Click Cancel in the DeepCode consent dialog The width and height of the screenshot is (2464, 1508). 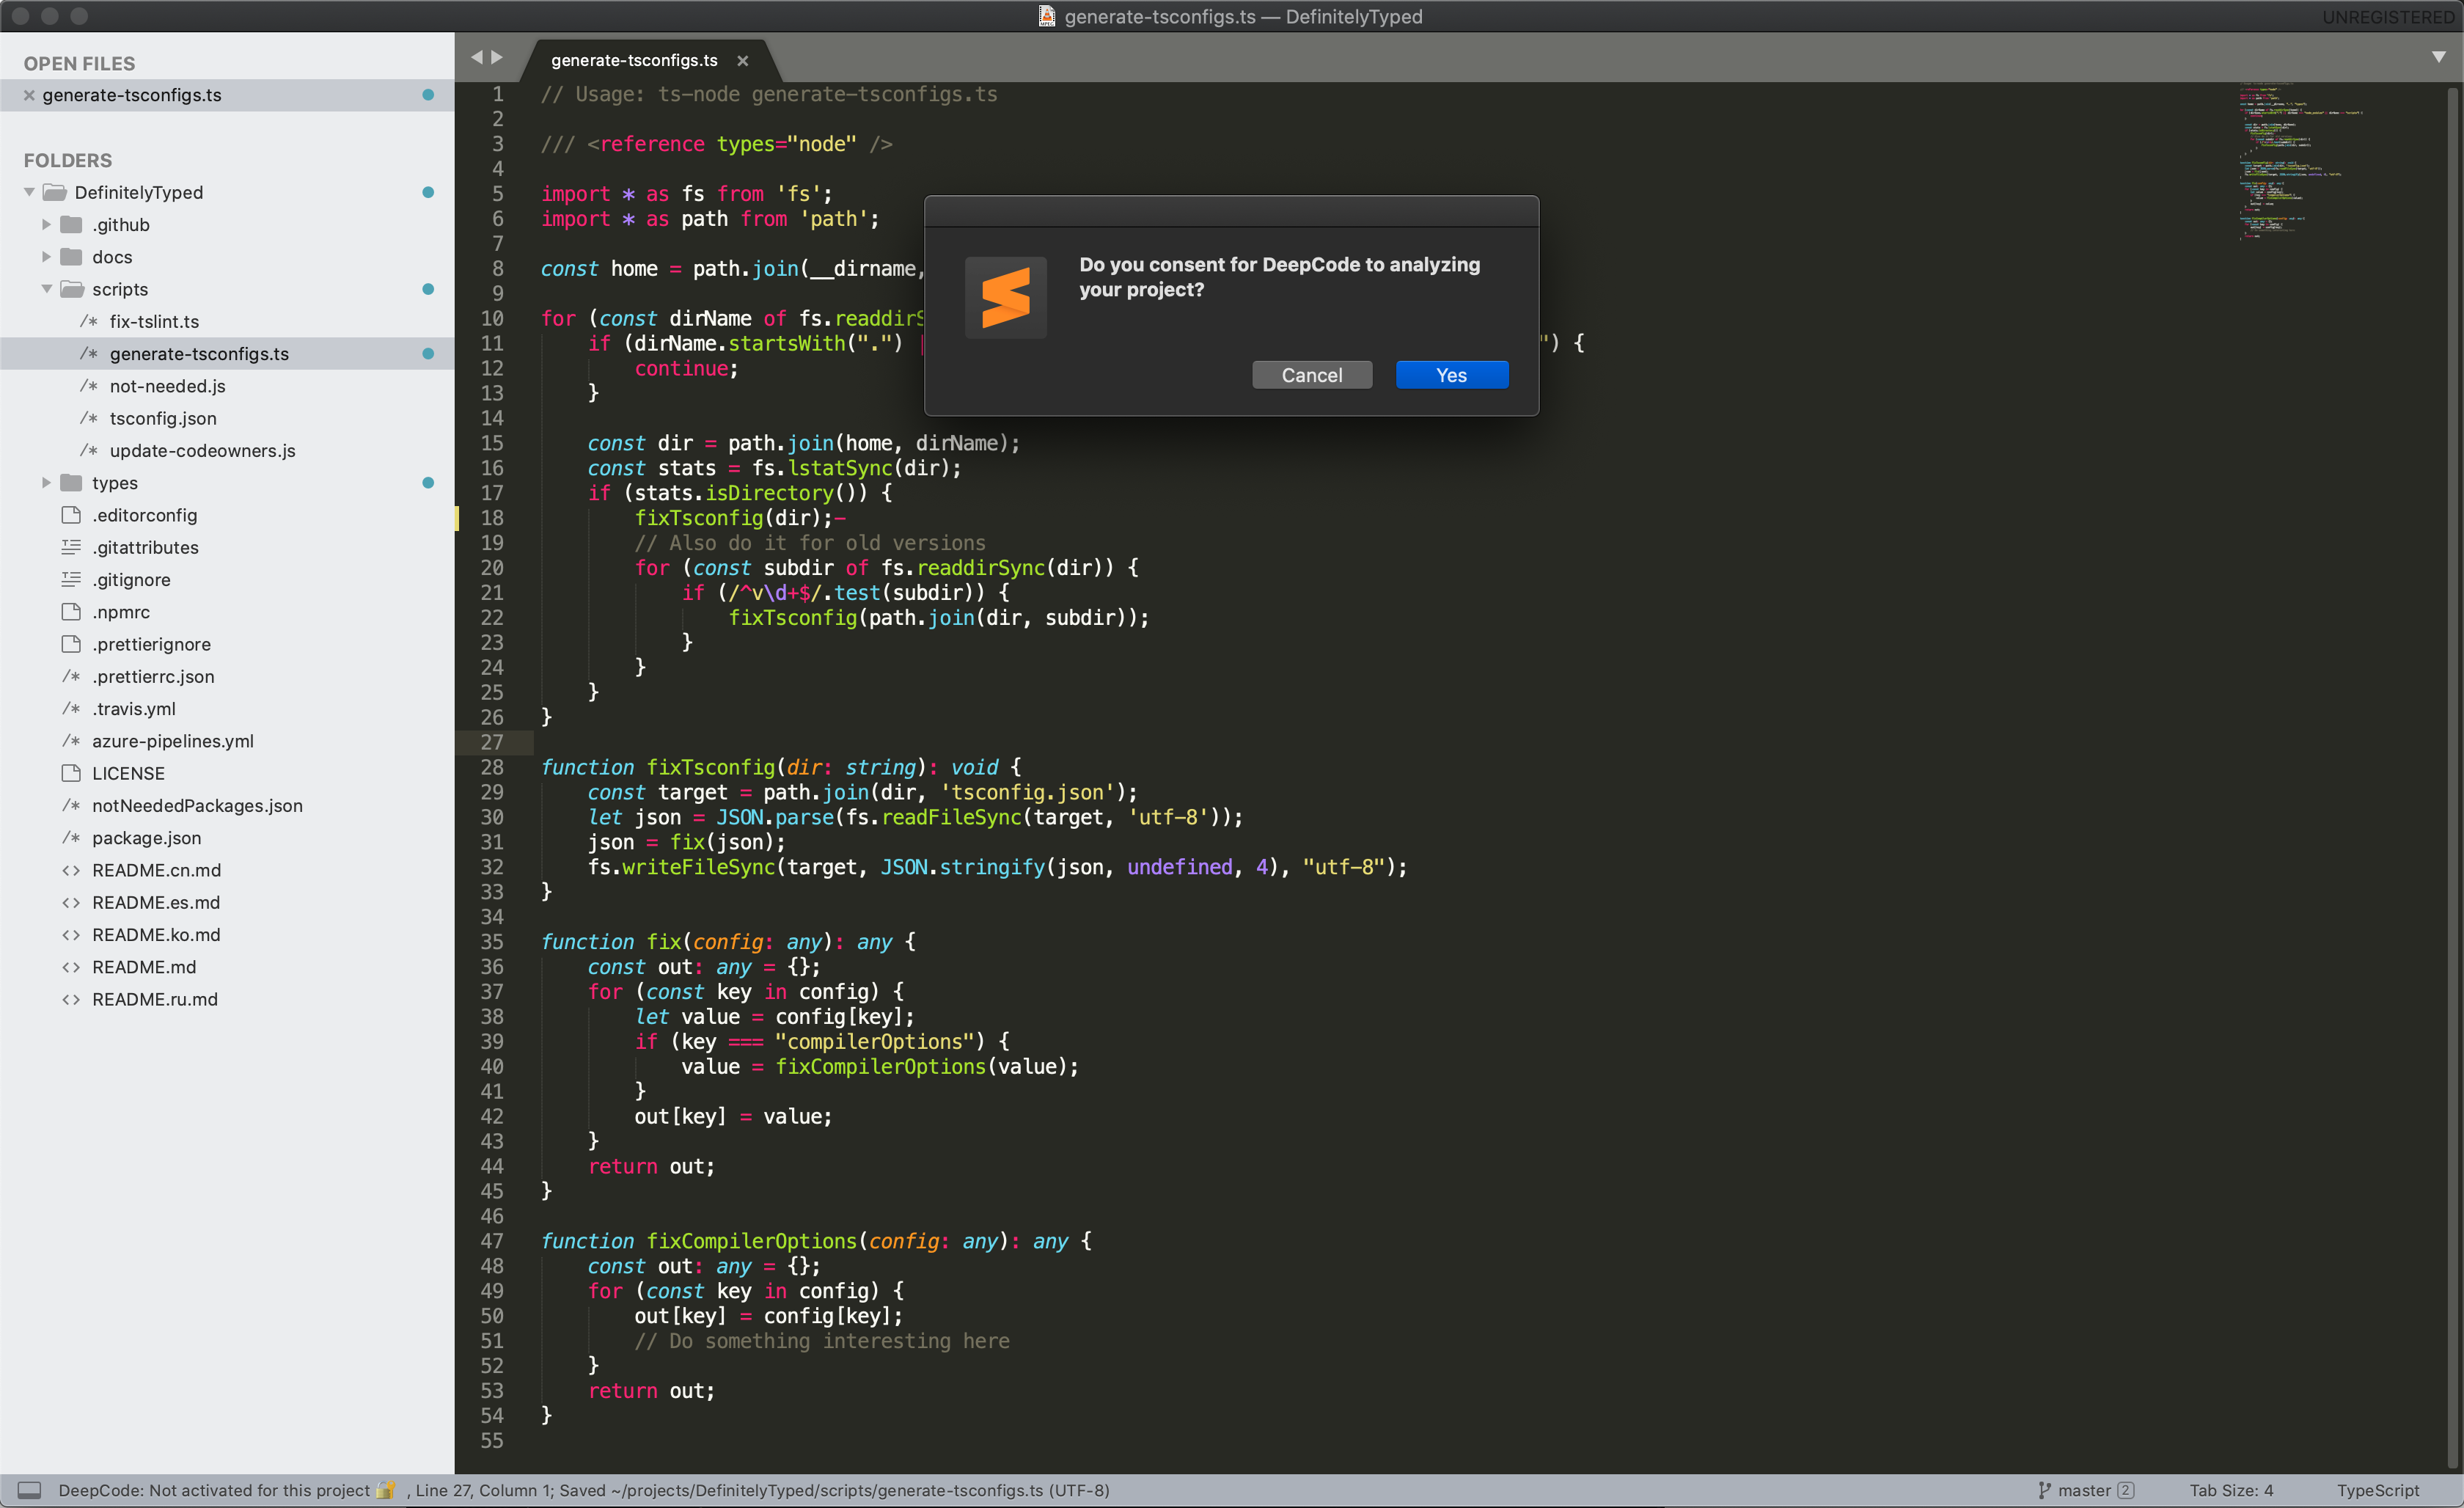click(1312, 375)
